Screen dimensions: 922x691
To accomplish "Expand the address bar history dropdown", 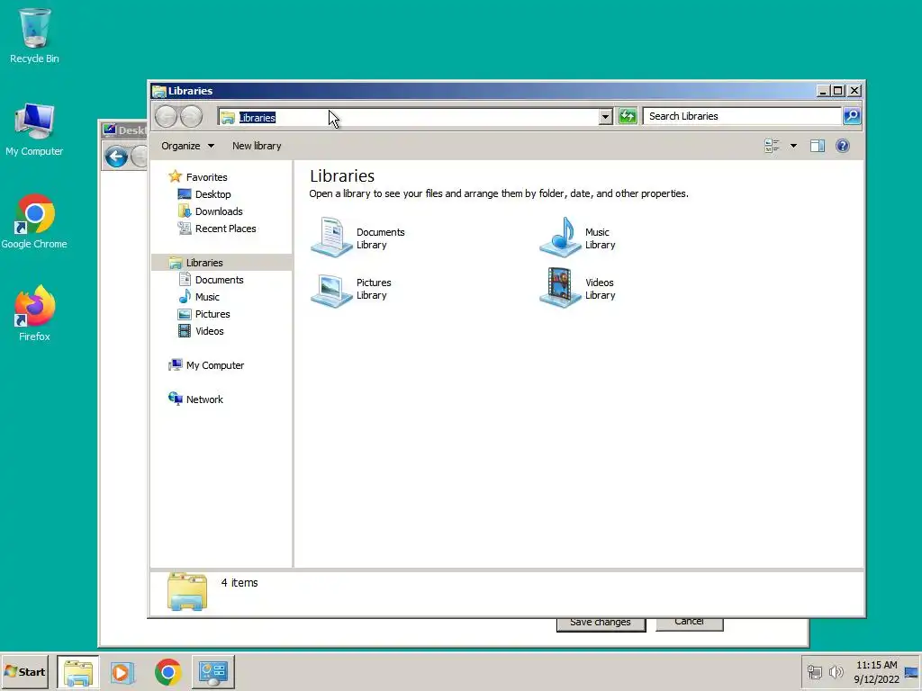I will (x=605, y=117).
